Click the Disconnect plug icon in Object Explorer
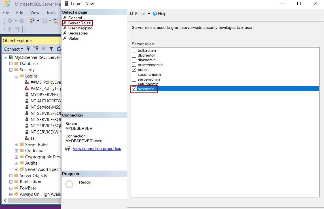324x209 pixels. pyautogui.click(x=36, y=49)
